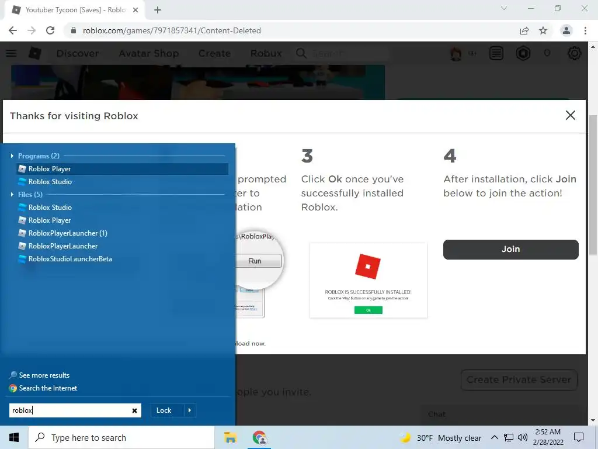The height and width of the screenshot is (449, 598).
Task: Click the Roblox installed preview image
Action: 368,280
